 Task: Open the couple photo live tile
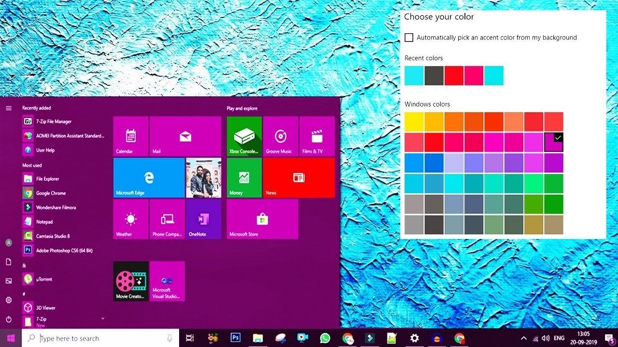pos(203,178)
